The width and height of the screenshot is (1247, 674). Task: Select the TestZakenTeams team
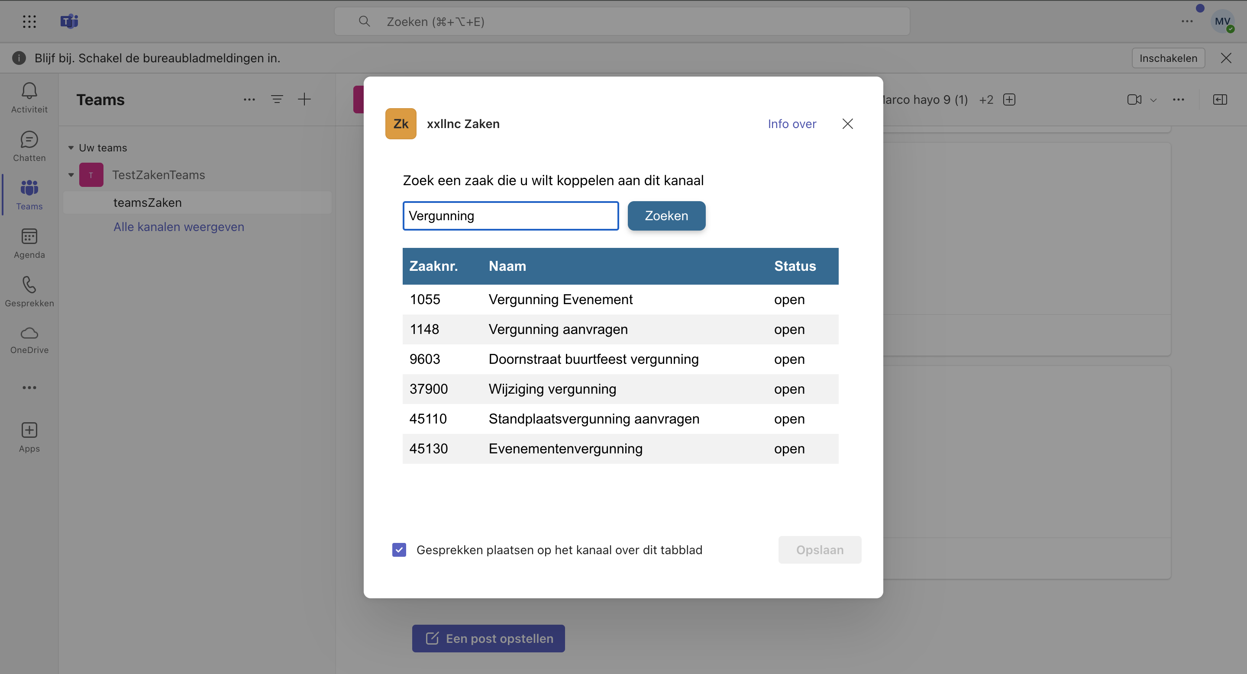(159, 175)
